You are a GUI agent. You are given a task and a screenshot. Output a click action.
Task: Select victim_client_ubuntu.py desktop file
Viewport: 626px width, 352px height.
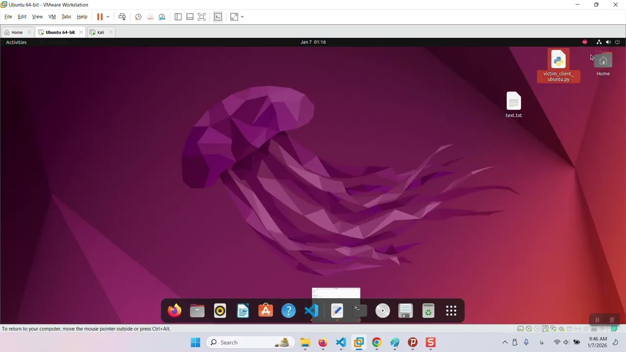point(559,66)
